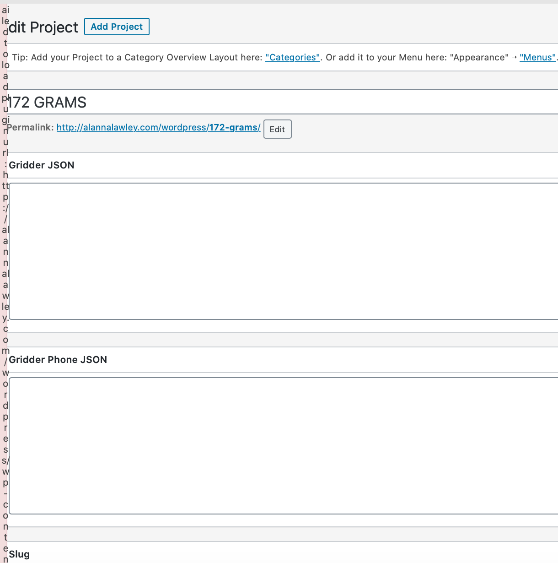Focus the Gridder JSON text area

coord(284,251)
